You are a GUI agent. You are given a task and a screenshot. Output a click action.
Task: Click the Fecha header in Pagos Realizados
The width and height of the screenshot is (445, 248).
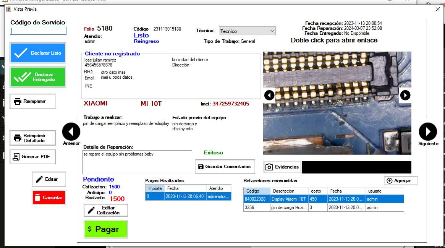click(x=186, y=188)
